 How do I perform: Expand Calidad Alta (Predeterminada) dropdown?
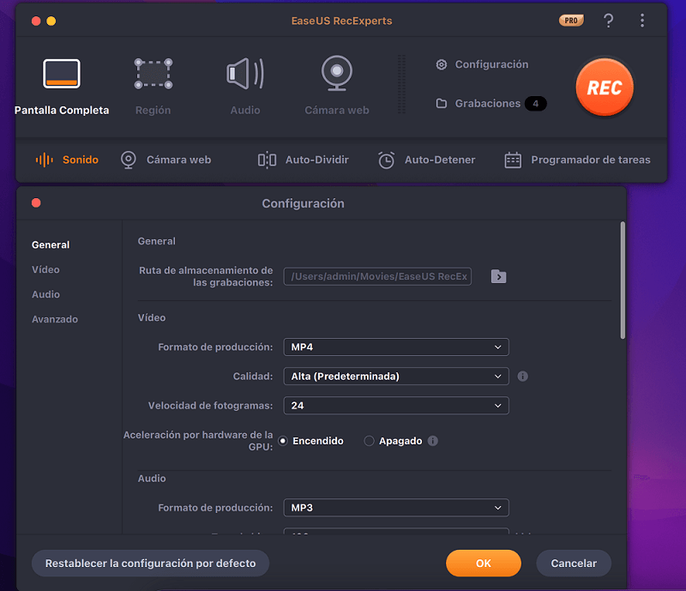396,377
